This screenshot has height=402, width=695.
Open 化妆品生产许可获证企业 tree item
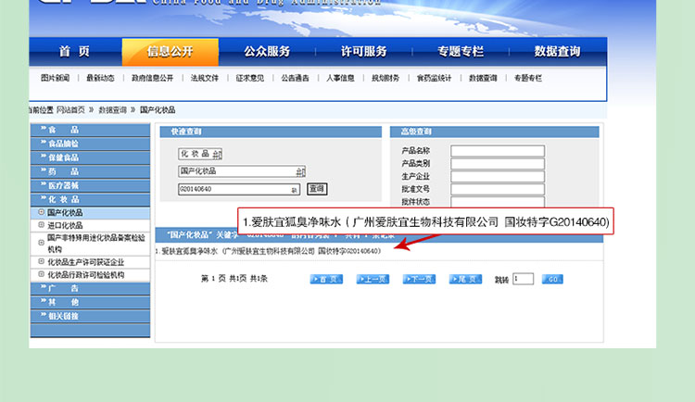pos(85,262)
